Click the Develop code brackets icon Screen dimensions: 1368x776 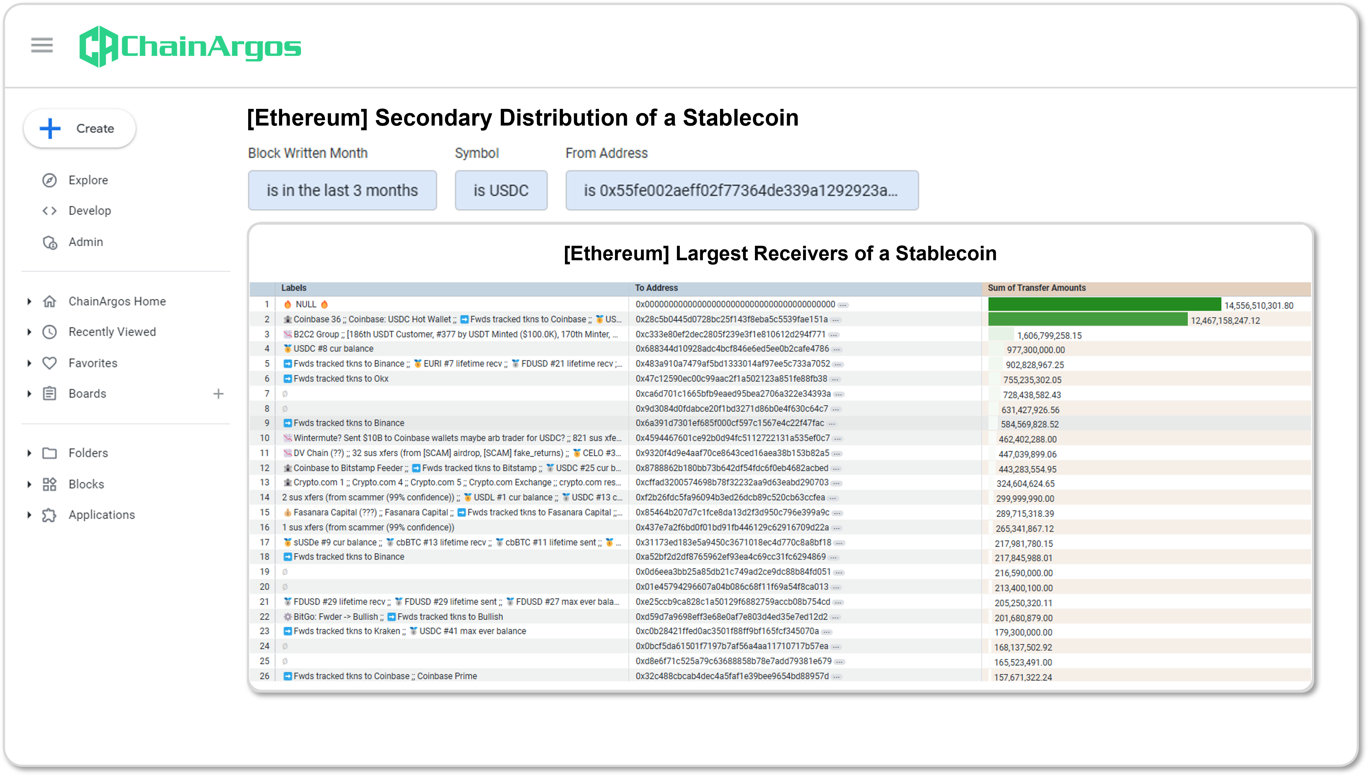coord(49,211)
